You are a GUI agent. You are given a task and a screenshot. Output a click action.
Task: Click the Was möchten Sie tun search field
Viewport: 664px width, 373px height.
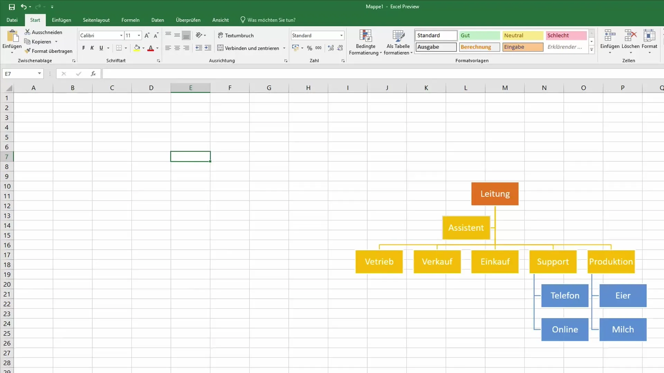pos(271,20)
